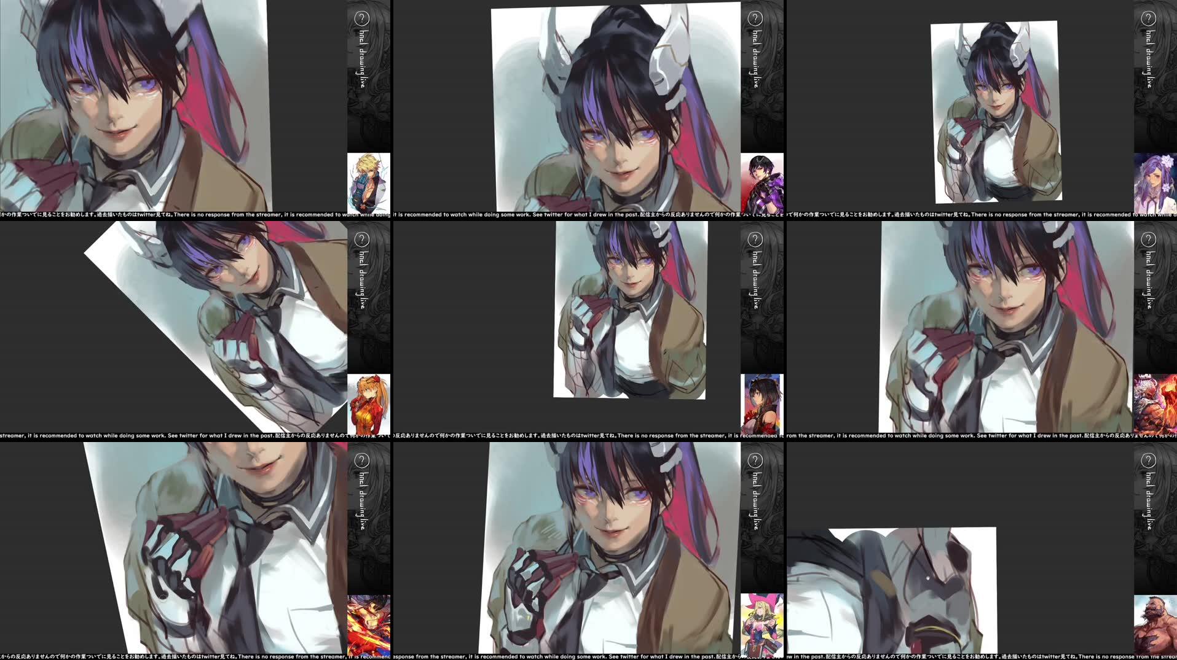Screen dimensions: 1177x660
Task: Click the canvas showing the dark grey close-up detail
Action: pos(891,591)
